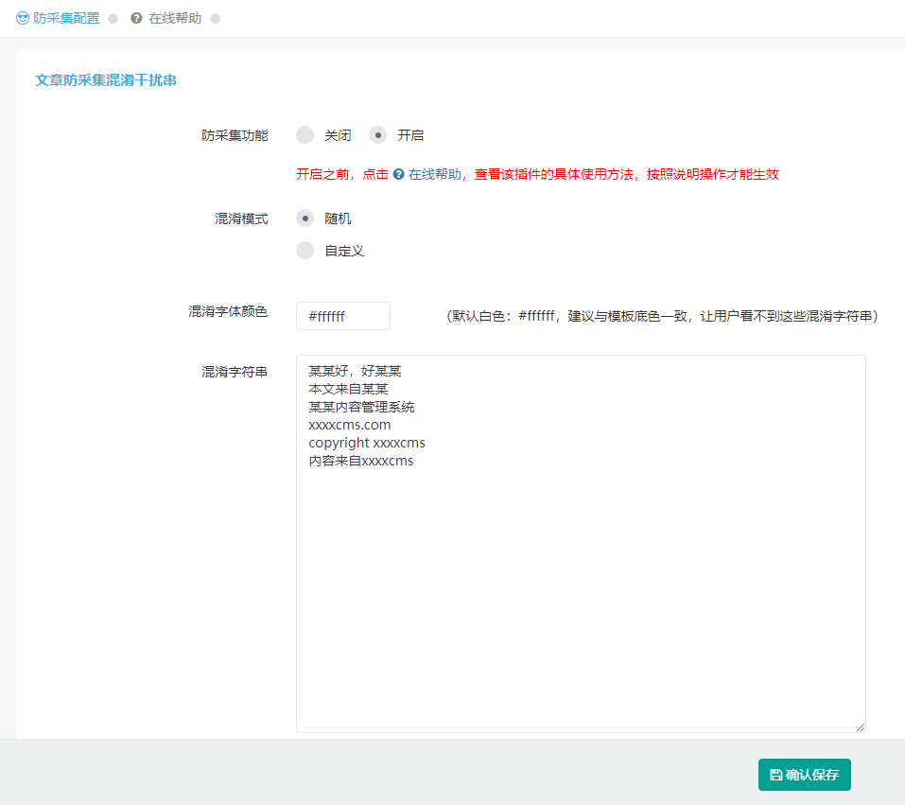This screenshot has width=905, height=805.
Task: Click the line xxxxcms.com
Action: tap(350, 425)
